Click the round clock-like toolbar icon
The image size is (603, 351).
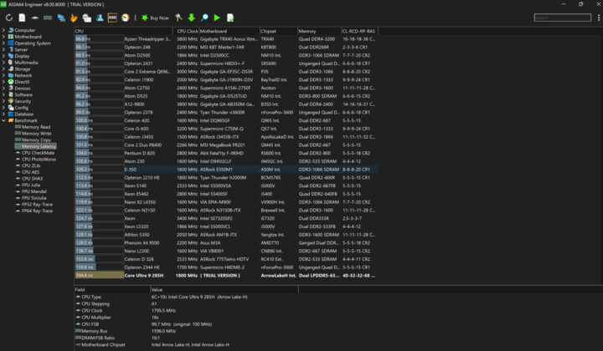click(126, 18)
